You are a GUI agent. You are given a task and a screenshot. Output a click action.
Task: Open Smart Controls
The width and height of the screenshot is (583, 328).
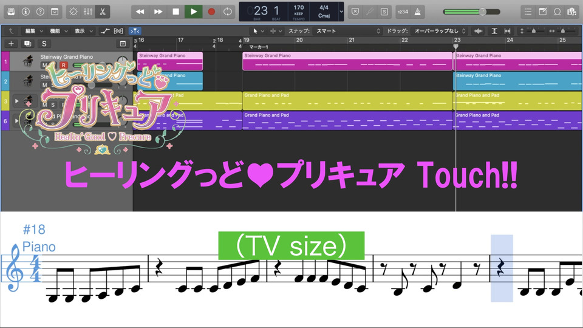(x=73, y=12)
